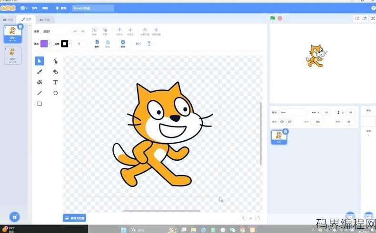Click the send to Back icon
376x233 pixels.
156,31
